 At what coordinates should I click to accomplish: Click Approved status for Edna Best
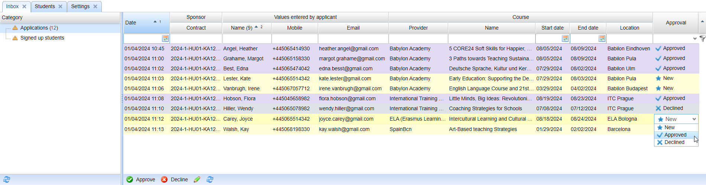point(674,68)
